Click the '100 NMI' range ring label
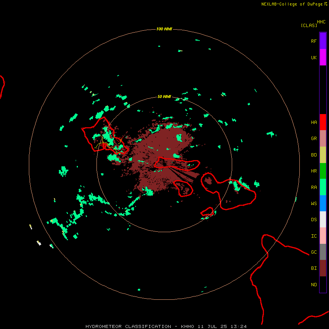This screenshot has width=329, height=329. [164, 29]
